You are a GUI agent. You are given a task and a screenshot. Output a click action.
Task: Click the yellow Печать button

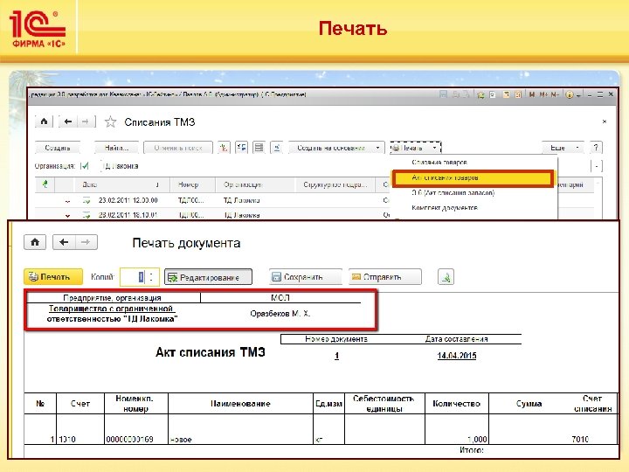pyautogui.click(x=53, y=277)
